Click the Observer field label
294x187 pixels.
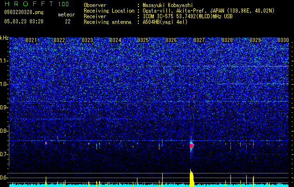pos(95,5)
